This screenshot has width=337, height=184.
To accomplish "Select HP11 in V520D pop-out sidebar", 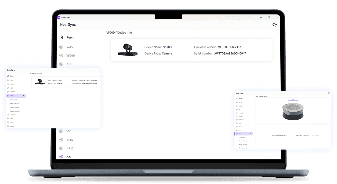I will pos(12,126).
